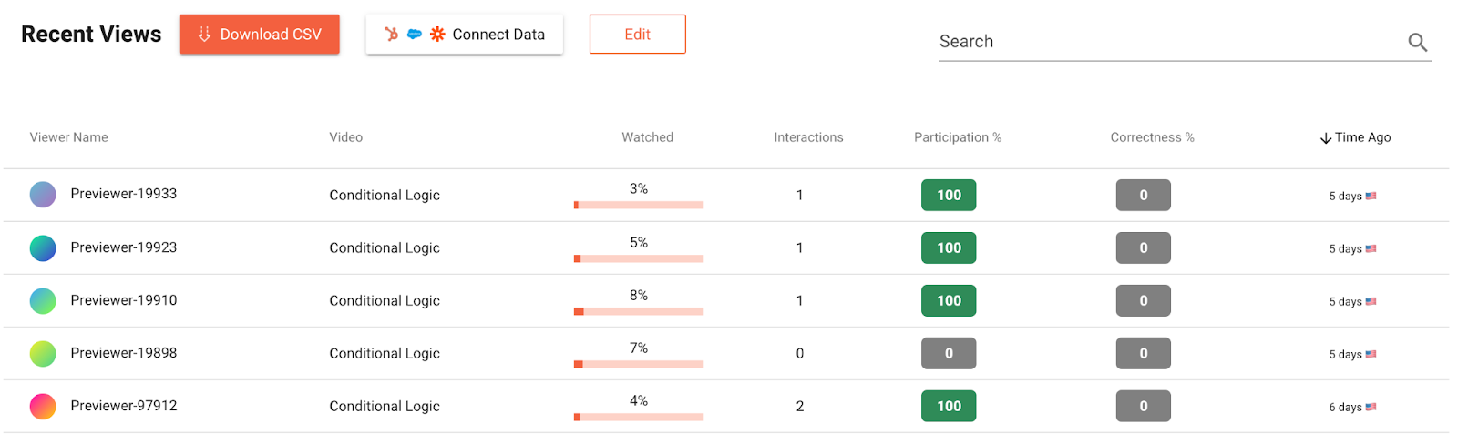This screenshot has height=434, width=1458.
Task: Click the flag icon next to 6 days
Action: click(1371, 407)
